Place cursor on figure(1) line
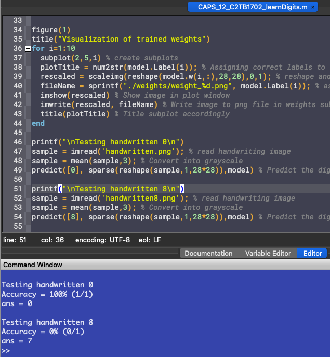Viewport: 330px width, 357px height. pyautogui.click(x=51, y=30)
